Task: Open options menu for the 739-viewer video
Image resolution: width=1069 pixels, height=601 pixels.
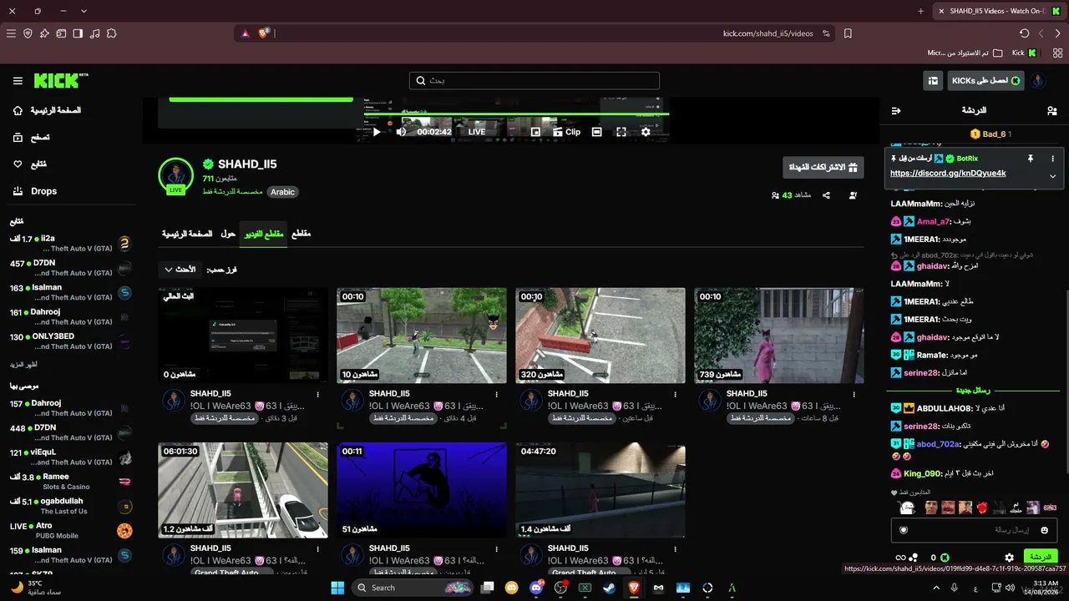Action: [x=854, y=394]
